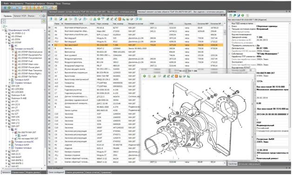Switch to the Список документов tab

point(74,172)
